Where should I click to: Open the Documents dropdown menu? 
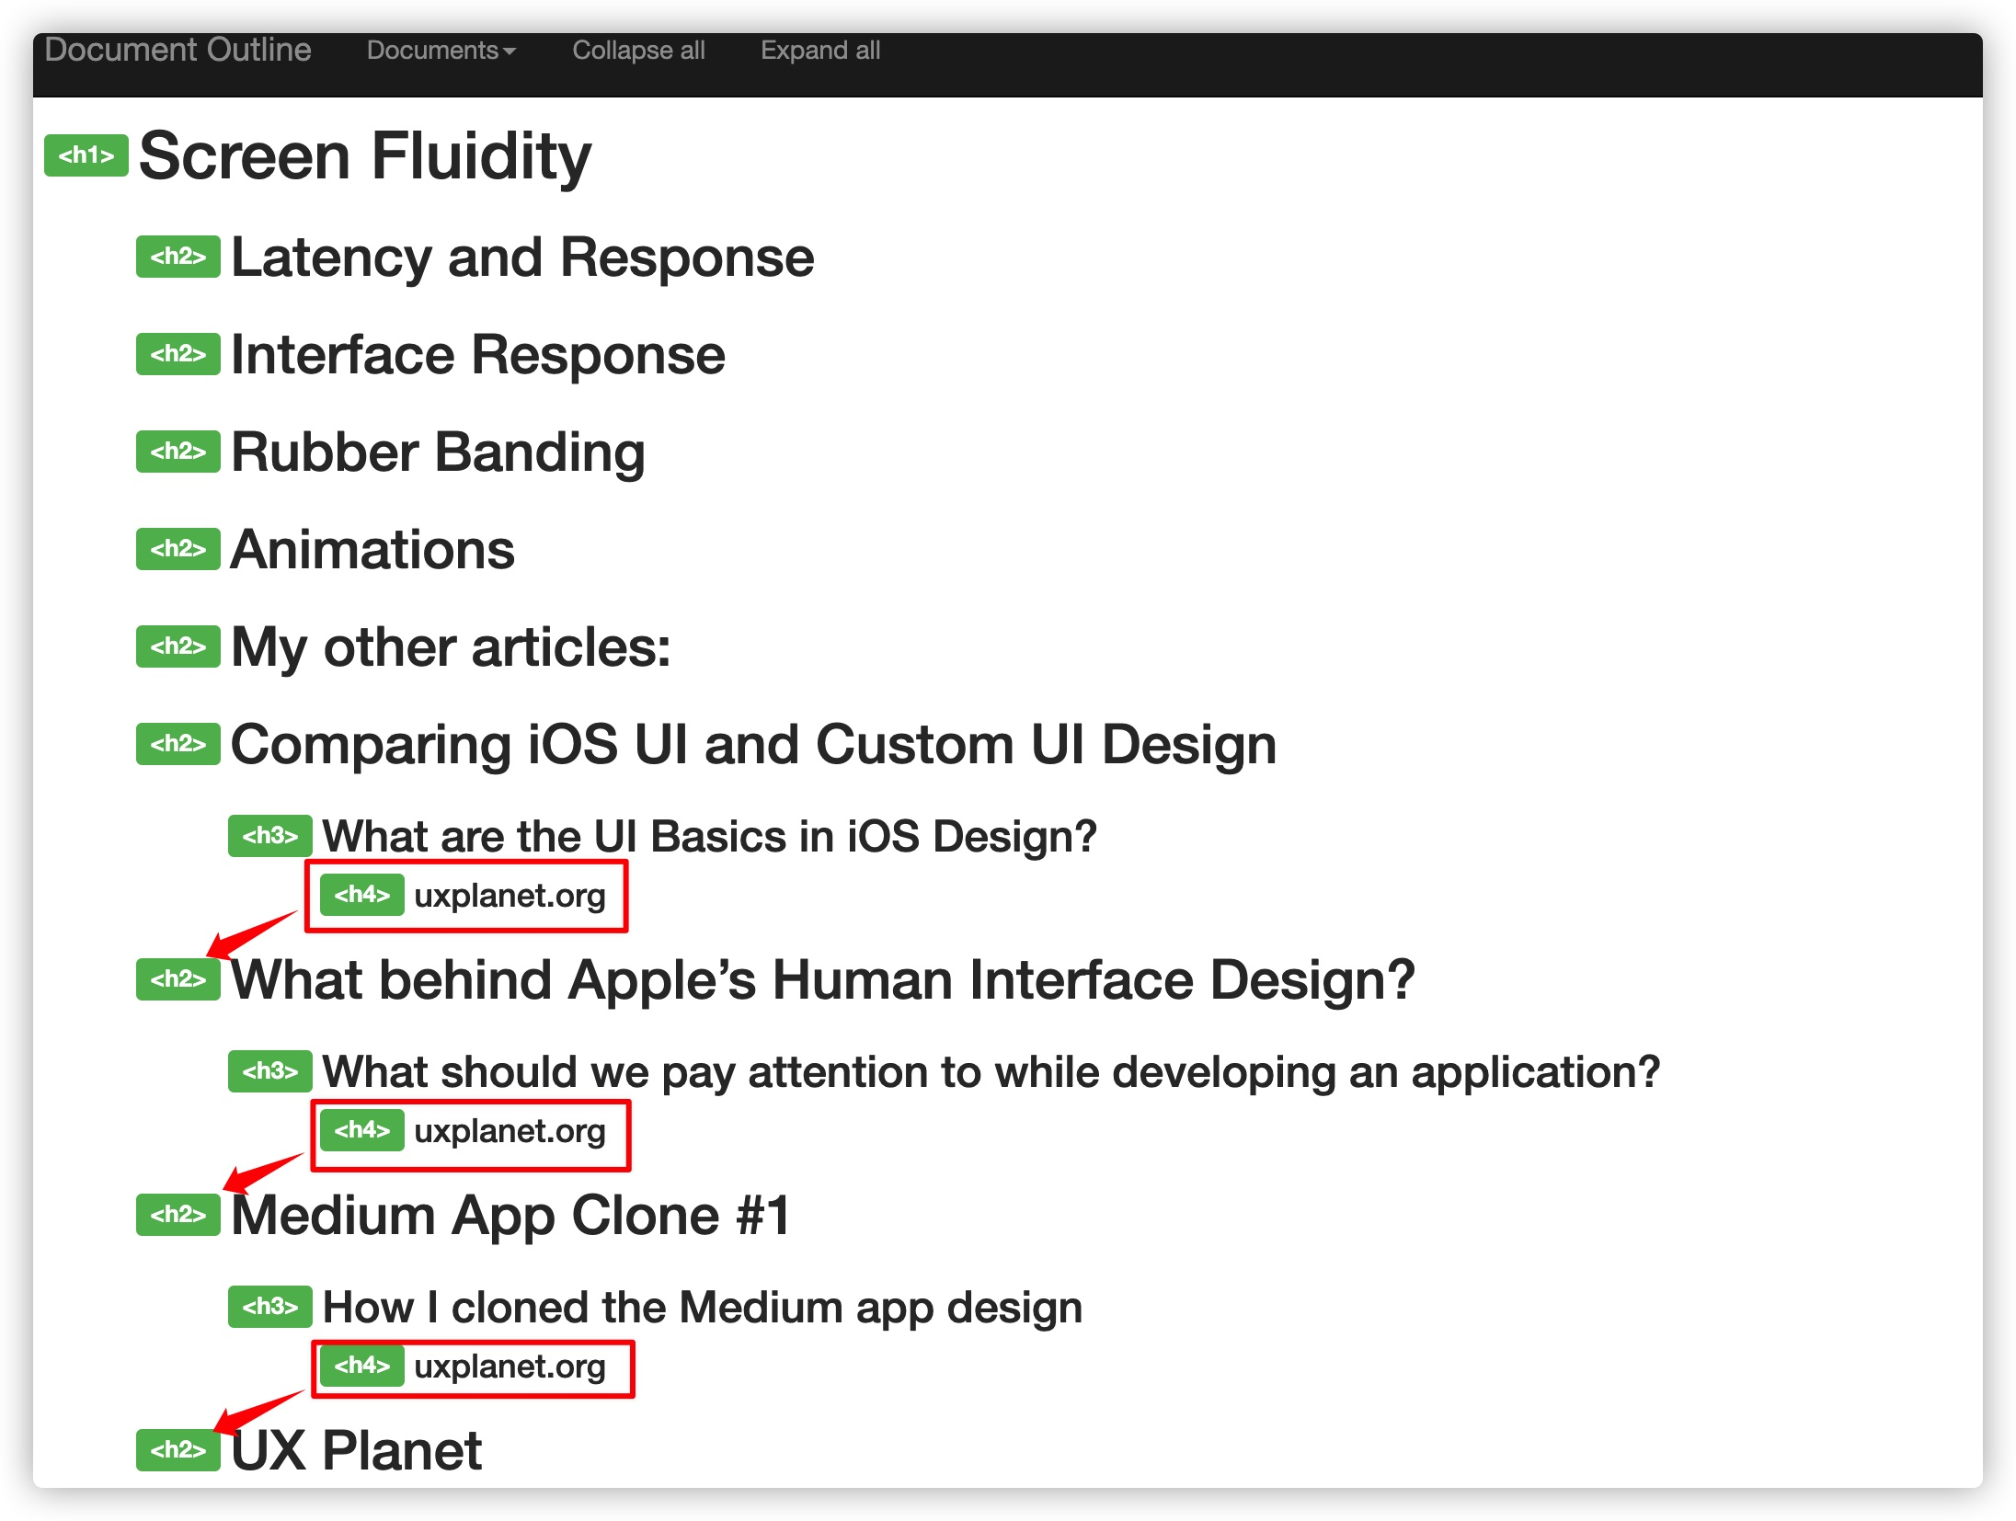pos(441,50)
